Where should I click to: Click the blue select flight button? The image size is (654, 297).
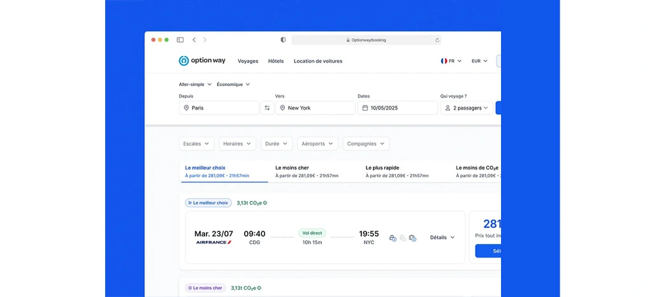tap(488, 251)
